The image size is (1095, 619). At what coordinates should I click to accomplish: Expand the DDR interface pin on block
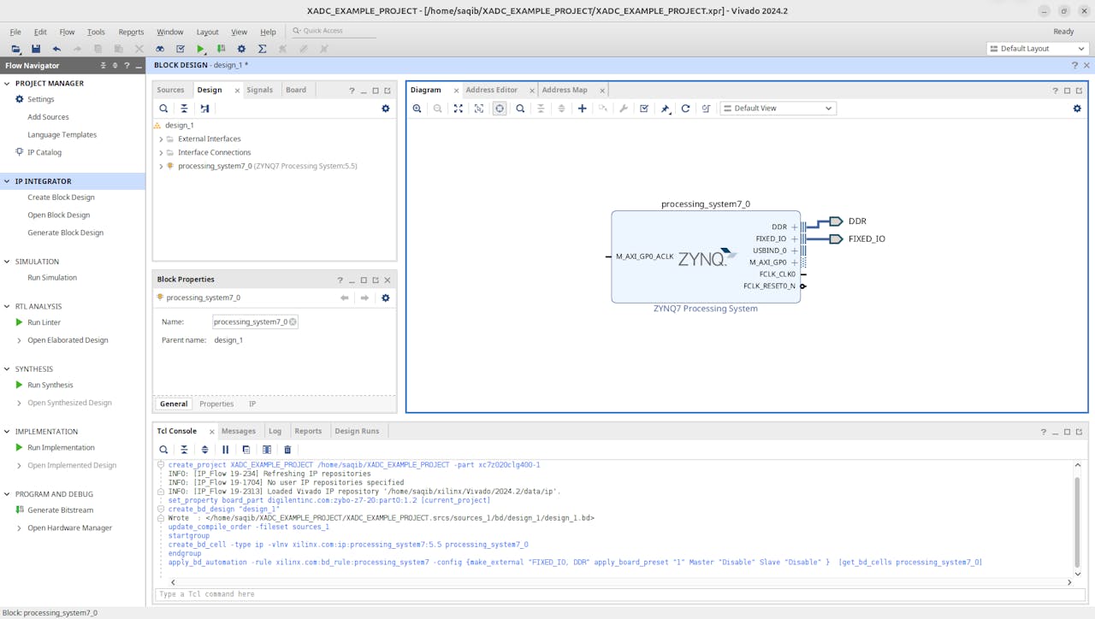point(794,227)
